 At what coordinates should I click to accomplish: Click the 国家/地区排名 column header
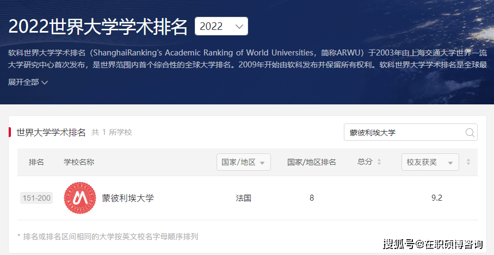[x=311, y=162]
